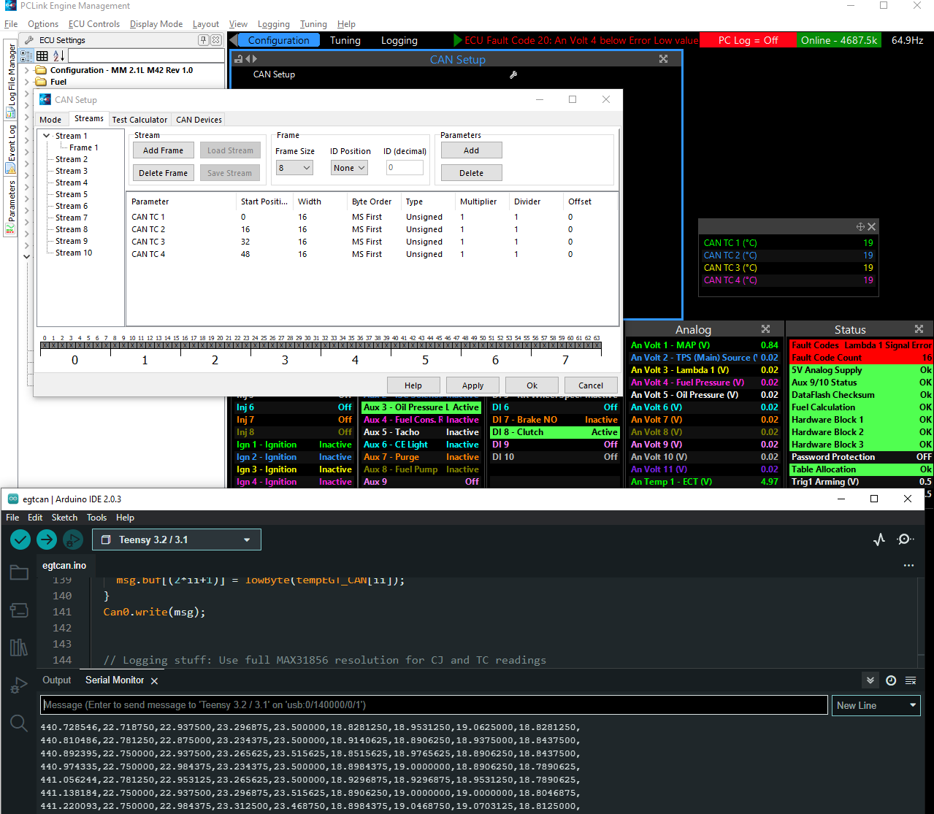Click Apply in the CAN Setup dialog
934x814 pixels.
pos(473,385)
